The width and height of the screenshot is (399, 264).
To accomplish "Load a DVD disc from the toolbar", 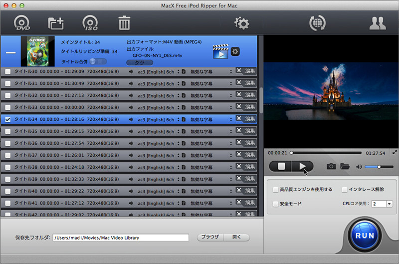I will tap(21, 23).
